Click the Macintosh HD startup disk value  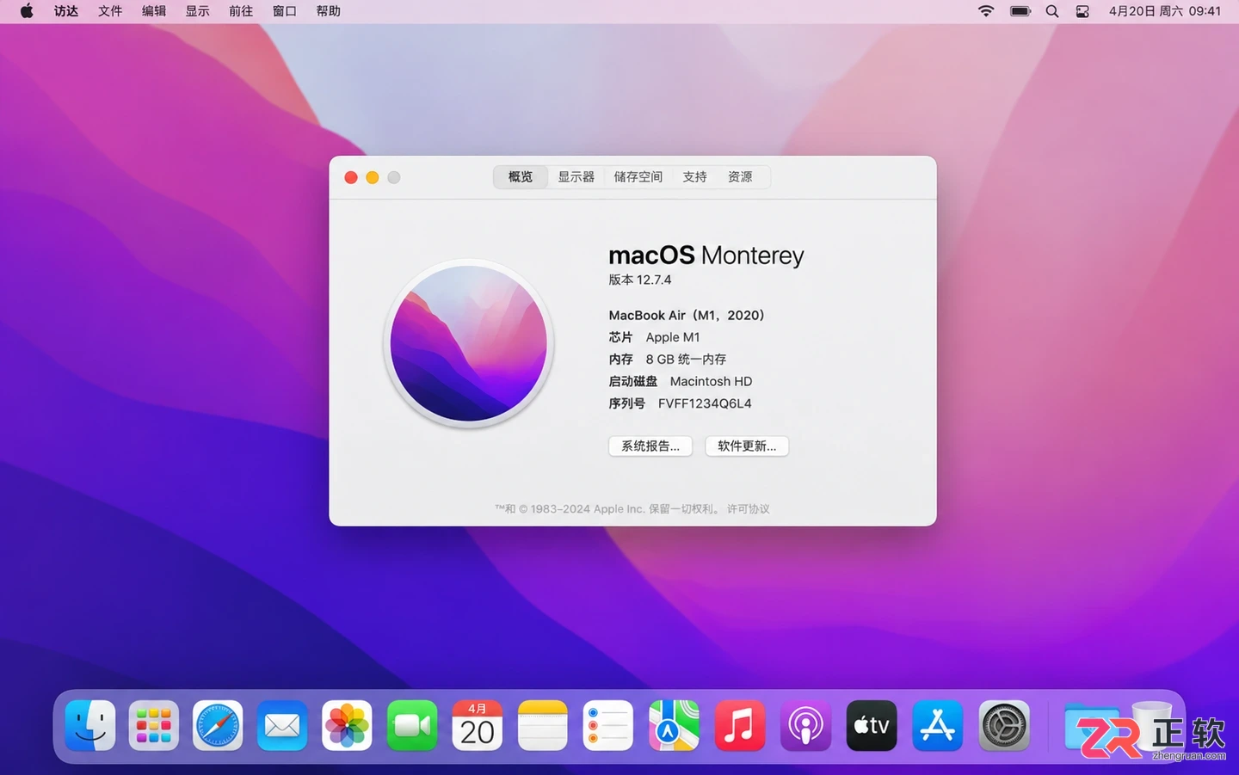(712, 381)
